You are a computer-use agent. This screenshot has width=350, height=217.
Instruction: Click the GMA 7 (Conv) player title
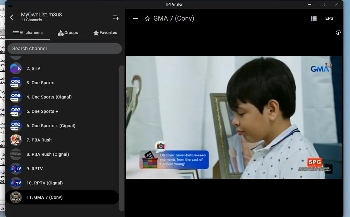(174, 19)
